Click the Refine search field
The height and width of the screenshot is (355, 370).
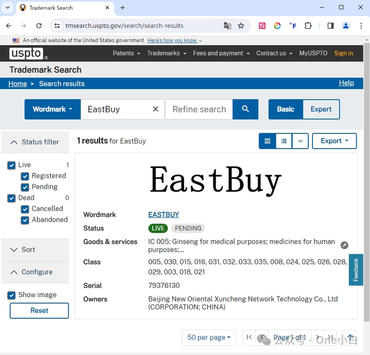pyautogui.click(x=199, y=109)
